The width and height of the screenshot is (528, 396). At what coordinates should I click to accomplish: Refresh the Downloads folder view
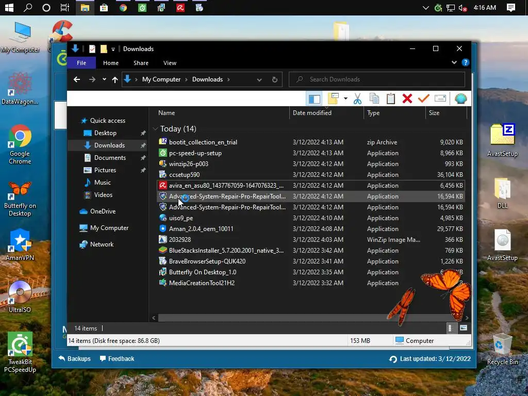pyautogui.click(x=275, y=79)
